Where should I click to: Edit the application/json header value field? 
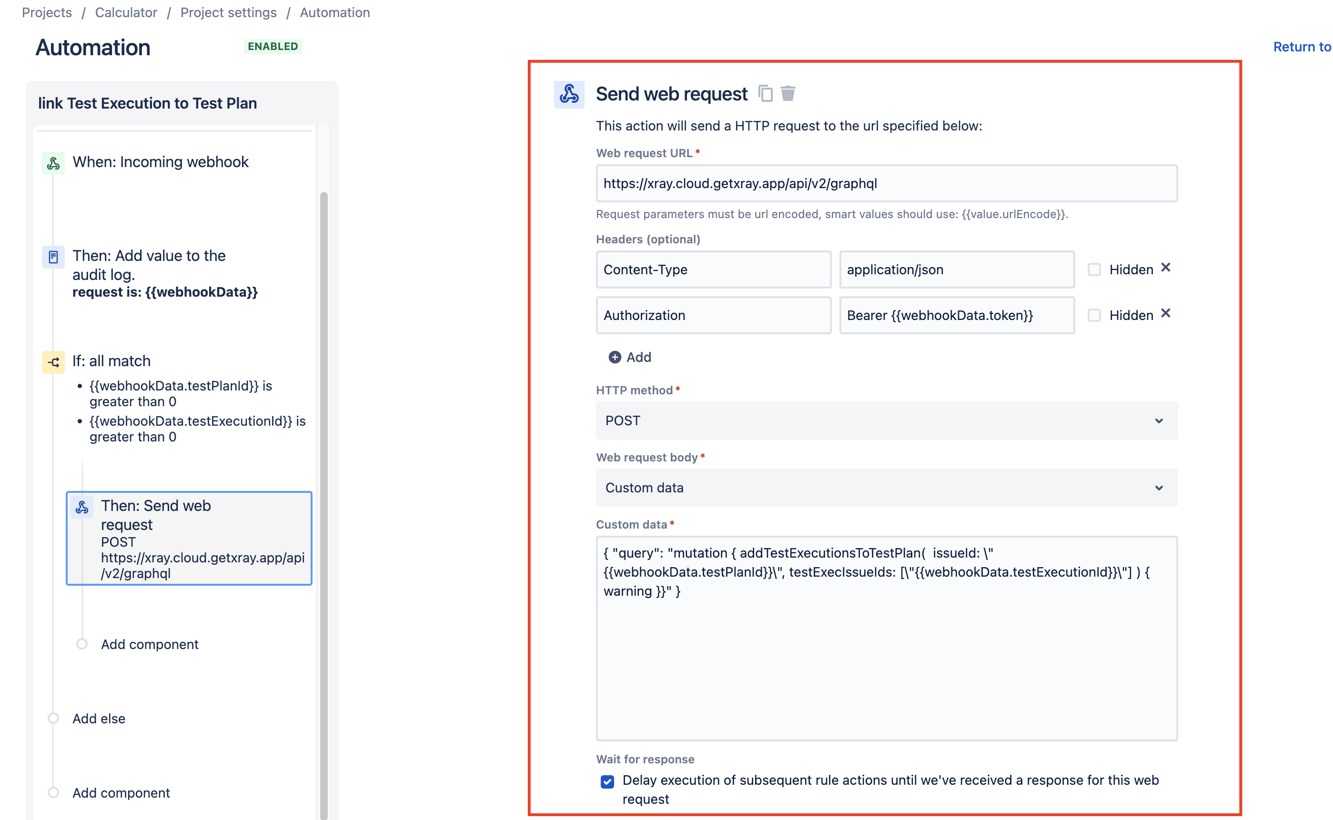[x=957, y=270]
